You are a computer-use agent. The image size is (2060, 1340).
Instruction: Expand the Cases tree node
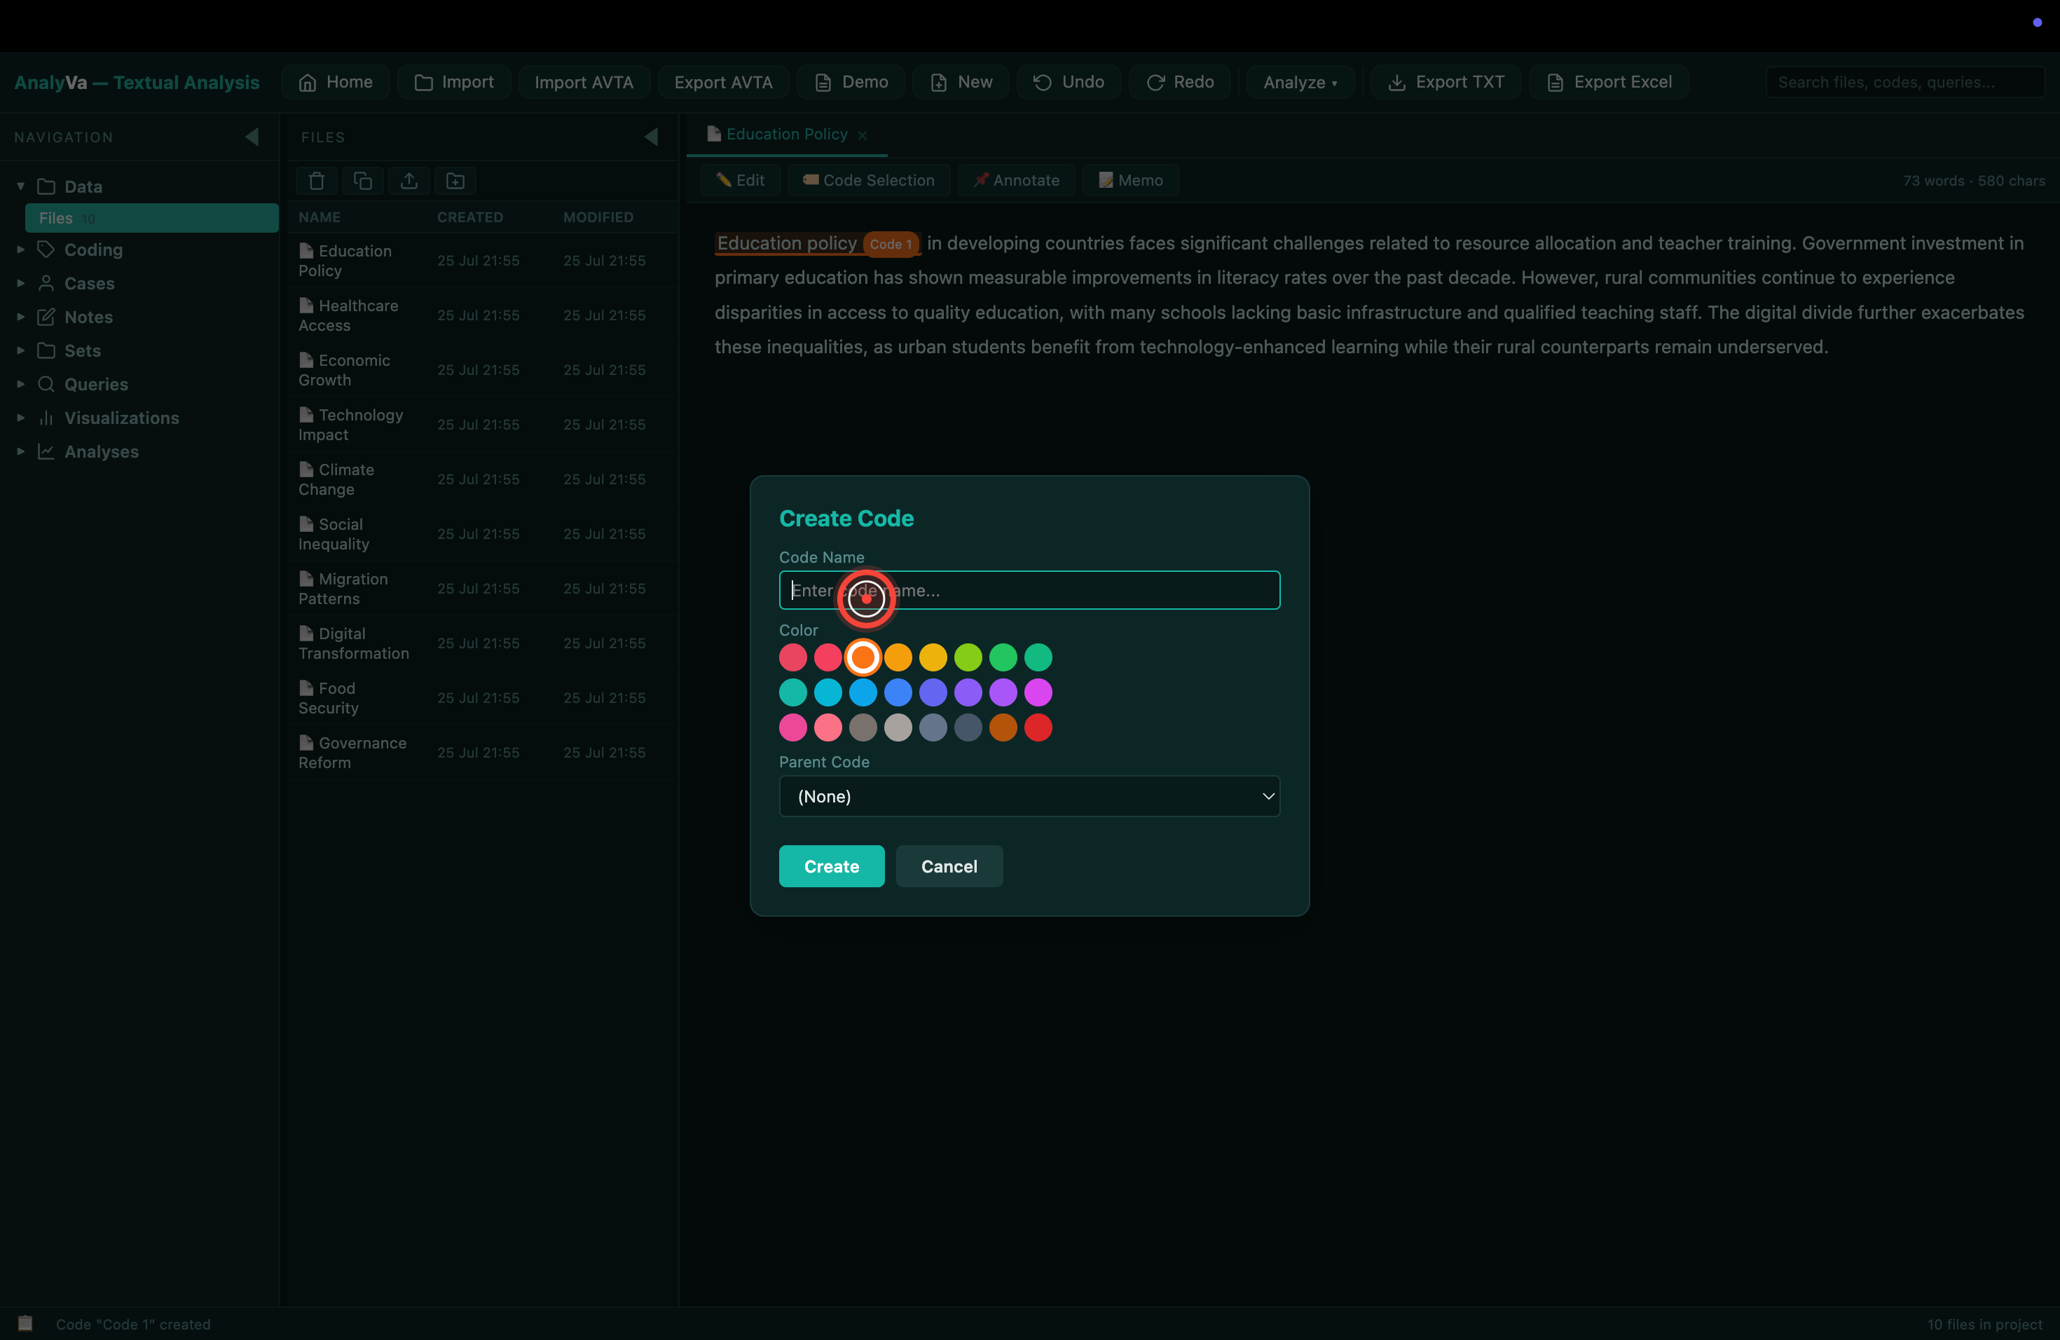[x=21, y=283]
